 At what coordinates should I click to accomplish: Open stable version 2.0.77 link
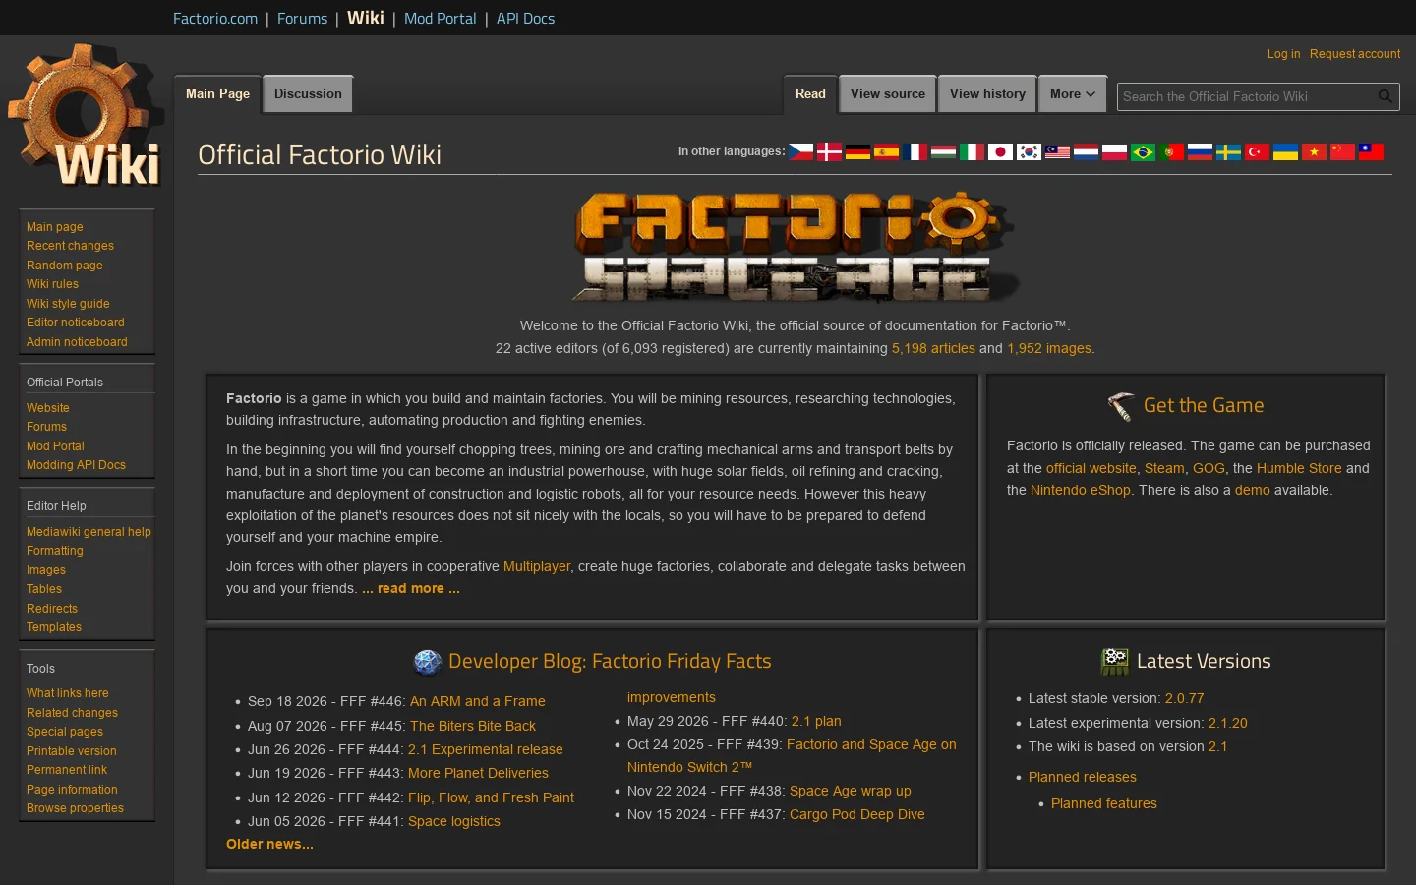tap(1184, 698)
